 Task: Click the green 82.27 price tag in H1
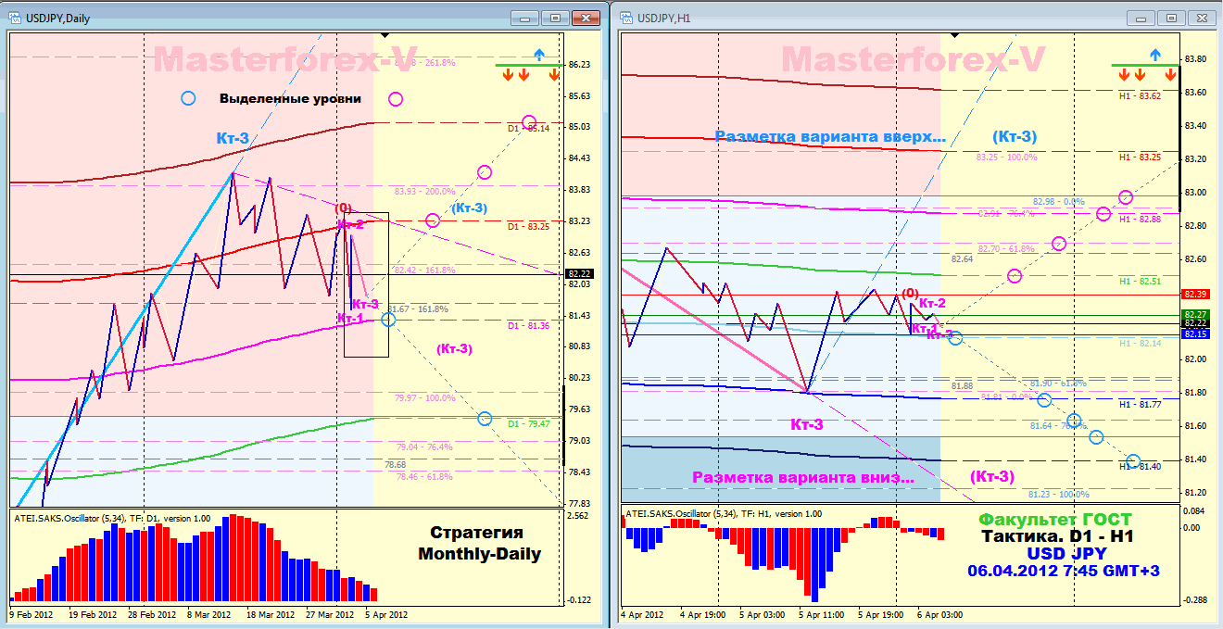coord(1193,315)
